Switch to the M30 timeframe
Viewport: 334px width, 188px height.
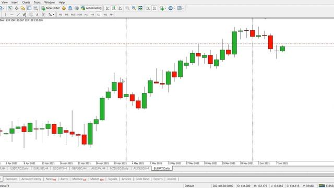(x=80, y=15)
